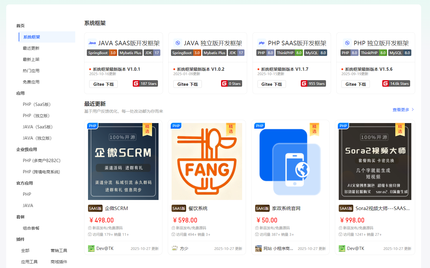Open PHP (多商户B2B2C) sidebar item

click(41, 161)
